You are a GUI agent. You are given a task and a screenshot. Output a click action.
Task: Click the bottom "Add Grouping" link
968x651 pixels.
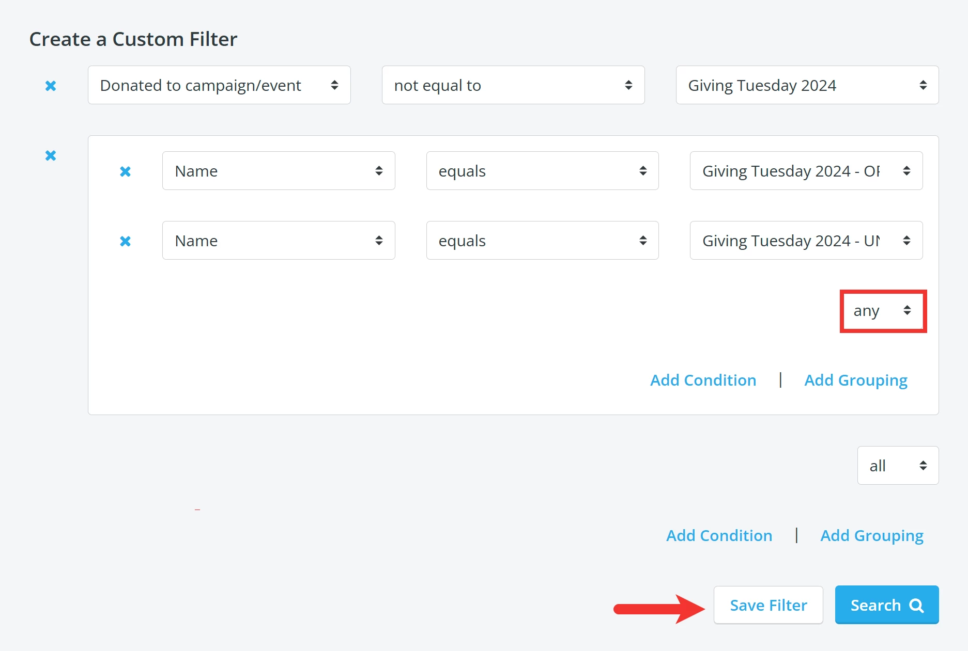[x=871, y=535]
